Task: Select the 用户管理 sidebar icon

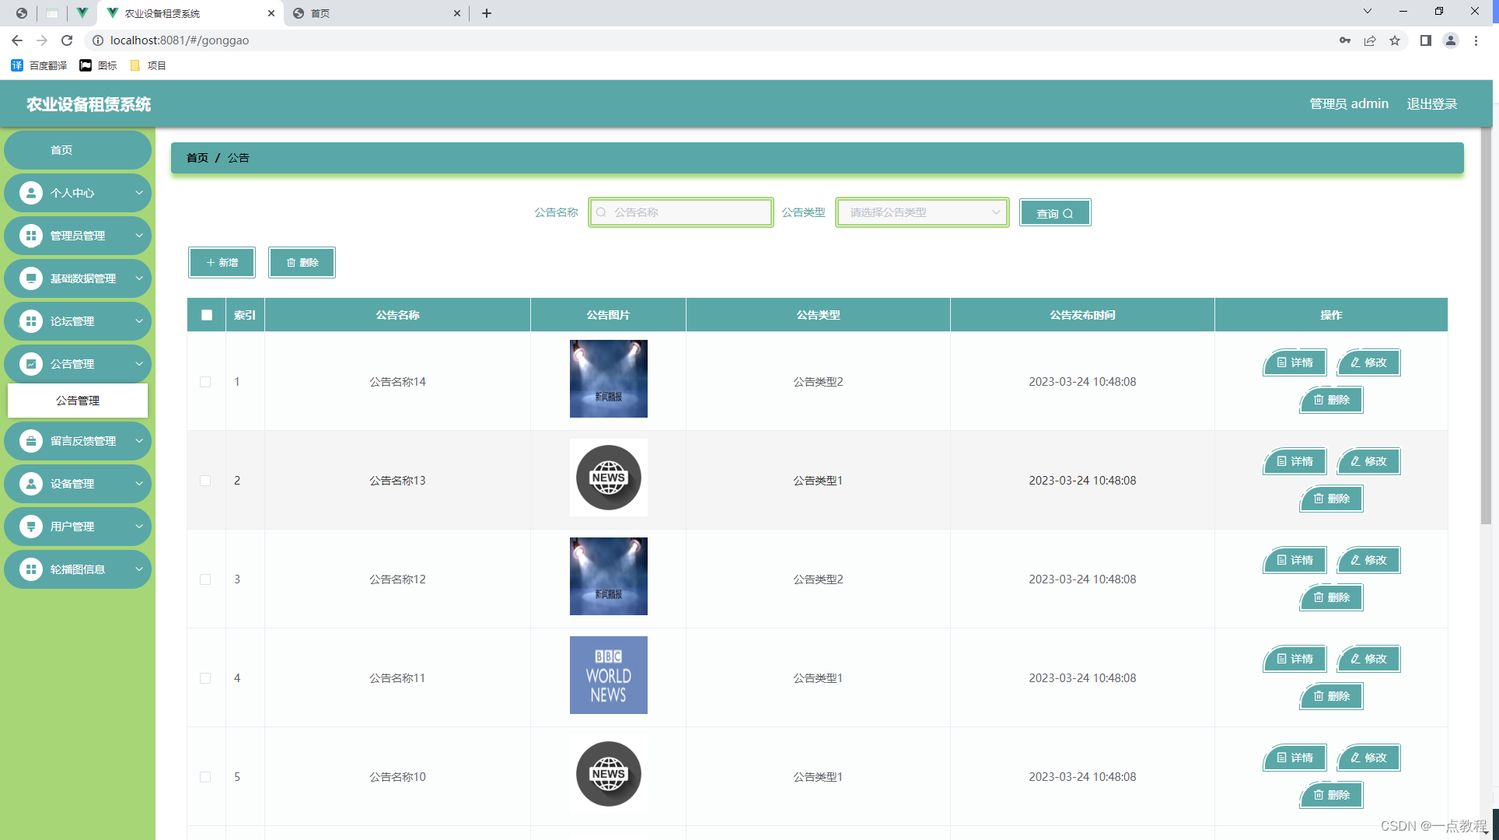Action: (x=31, y=526)
